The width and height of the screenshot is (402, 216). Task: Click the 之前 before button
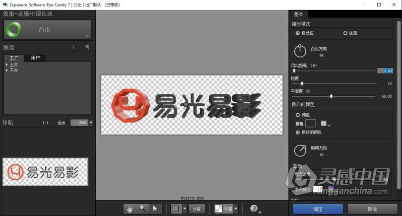coord(197,209)
